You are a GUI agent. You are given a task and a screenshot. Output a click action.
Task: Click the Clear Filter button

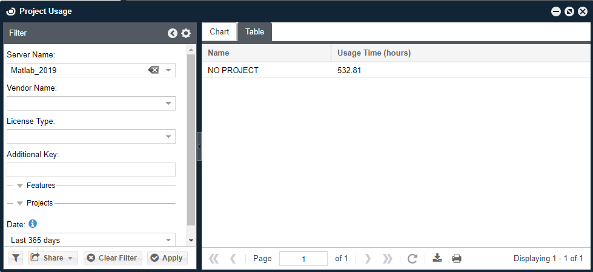pos(112,258)
